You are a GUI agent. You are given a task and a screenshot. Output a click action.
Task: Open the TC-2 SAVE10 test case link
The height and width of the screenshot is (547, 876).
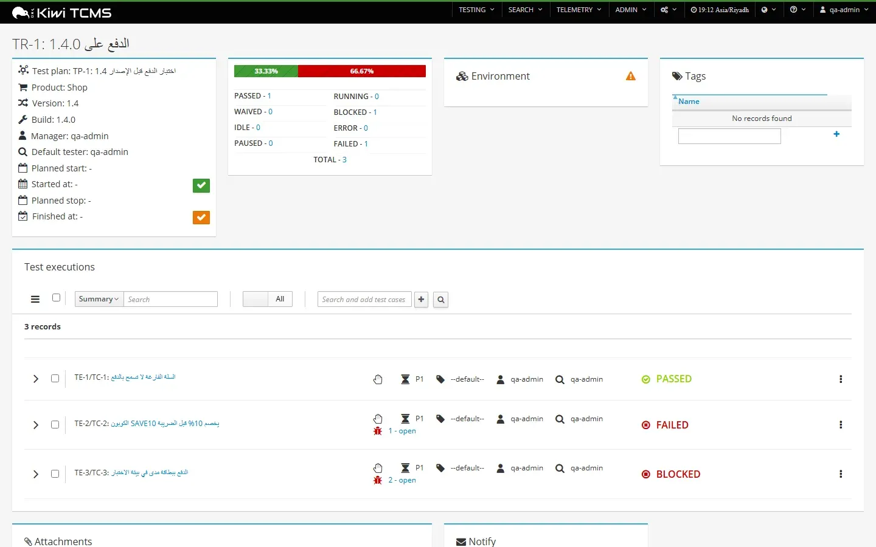[165, 424]
